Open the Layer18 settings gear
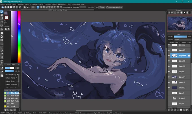This screenshot has height=114, width=192. 189,56
